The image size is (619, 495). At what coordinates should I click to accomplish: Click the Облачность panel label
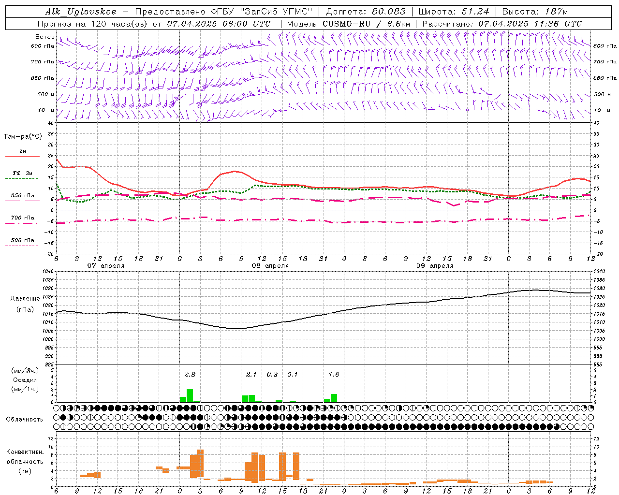pyautogui.click(x=25, y=420)
